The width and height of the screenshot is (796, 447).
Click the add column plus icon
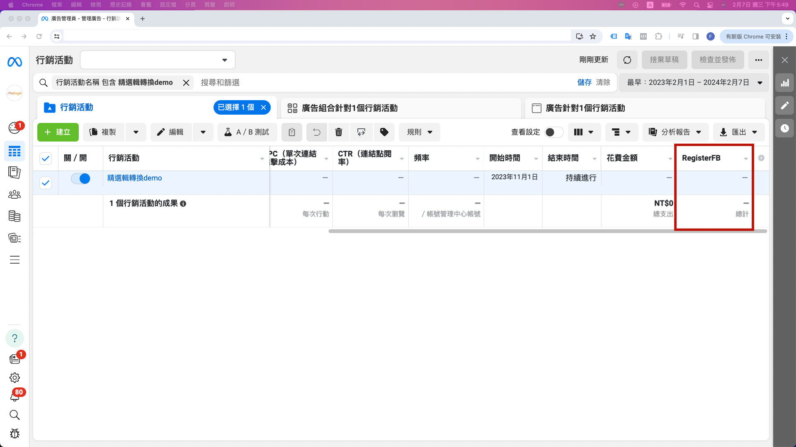[x=761, y=158]
